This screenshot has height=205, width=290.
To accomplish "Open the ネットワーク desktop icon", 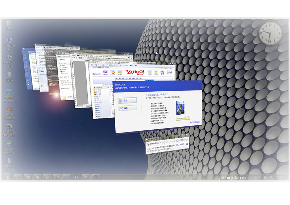I will point(9,61).
